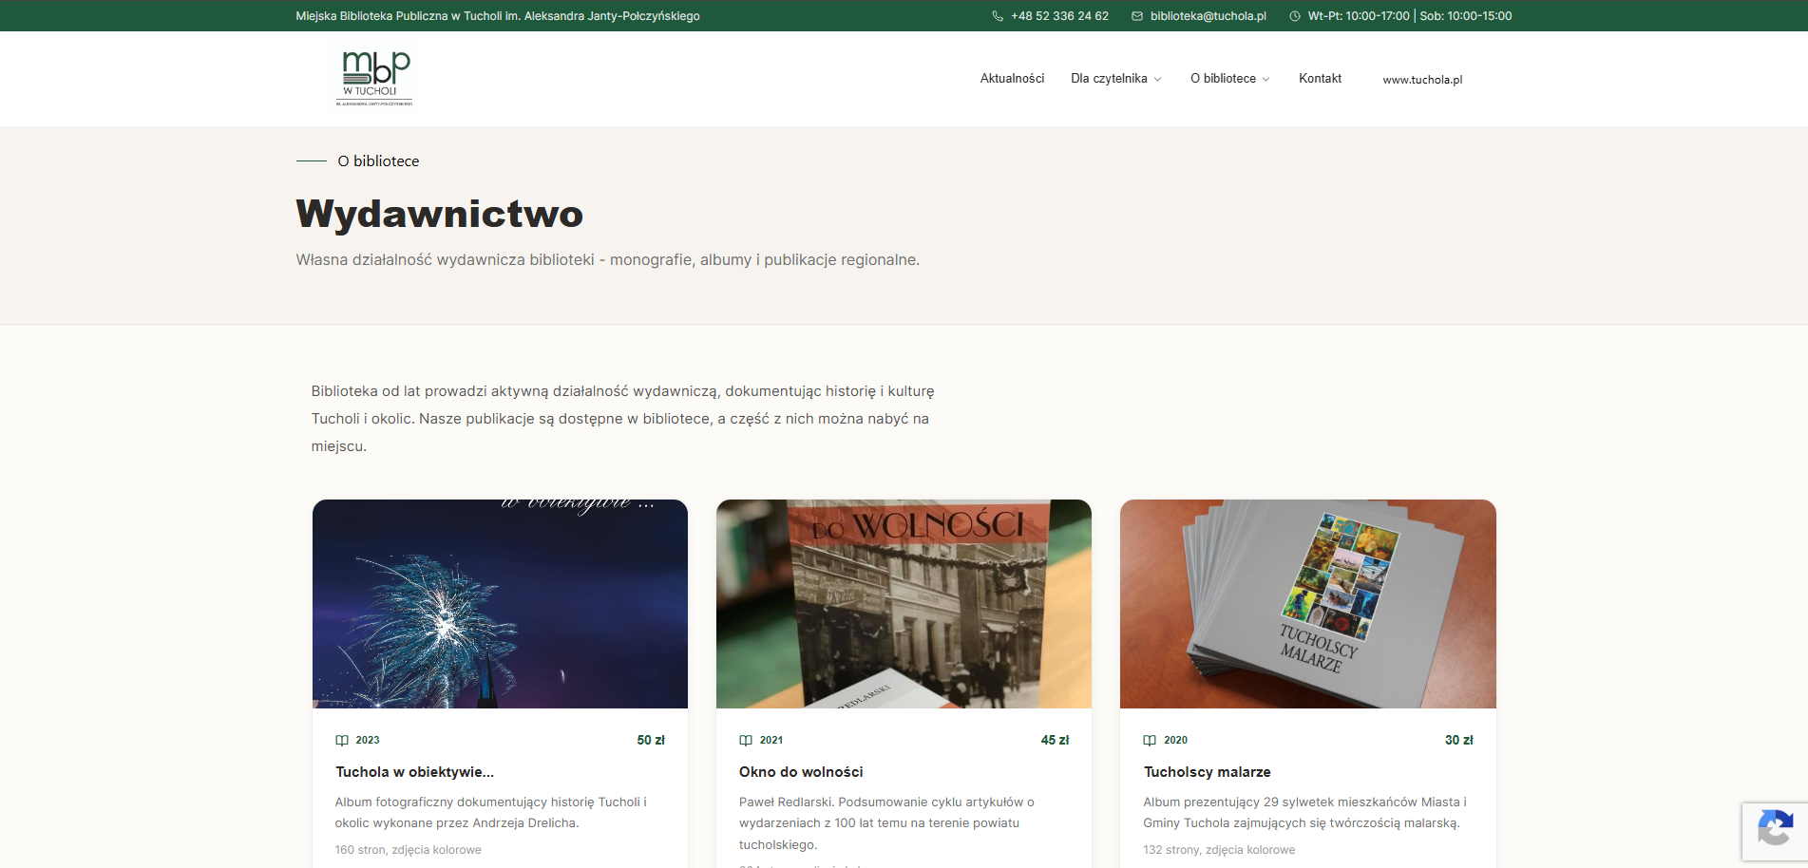Click the 2023 publication year

368,741
